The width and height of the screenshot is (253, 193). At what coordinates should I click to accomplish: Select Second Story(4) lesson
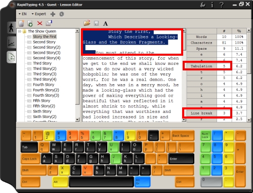(x=47, y=58)
